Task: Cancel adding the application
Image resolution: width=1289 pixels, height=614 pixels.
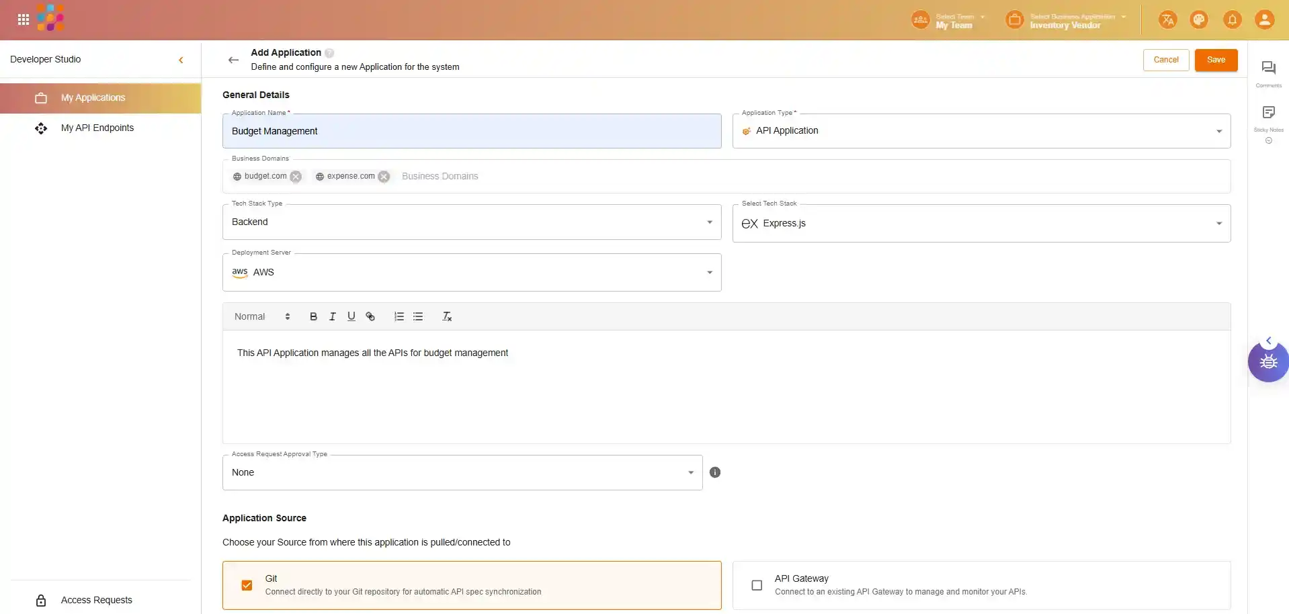Action: pyautogui.click(x=1165, y=60)
